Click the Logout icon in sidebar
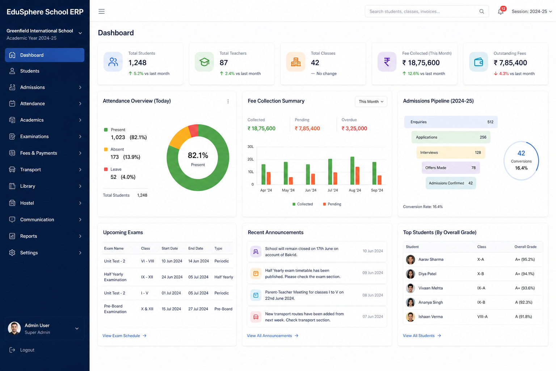This screenshot has height=371, width=556. point(12,350)
